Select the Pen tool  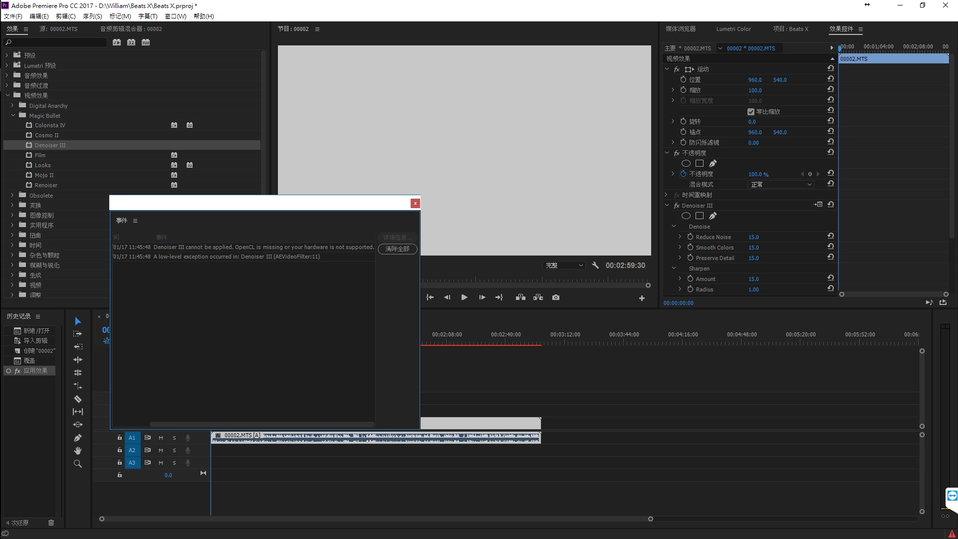tap(78, 438)
